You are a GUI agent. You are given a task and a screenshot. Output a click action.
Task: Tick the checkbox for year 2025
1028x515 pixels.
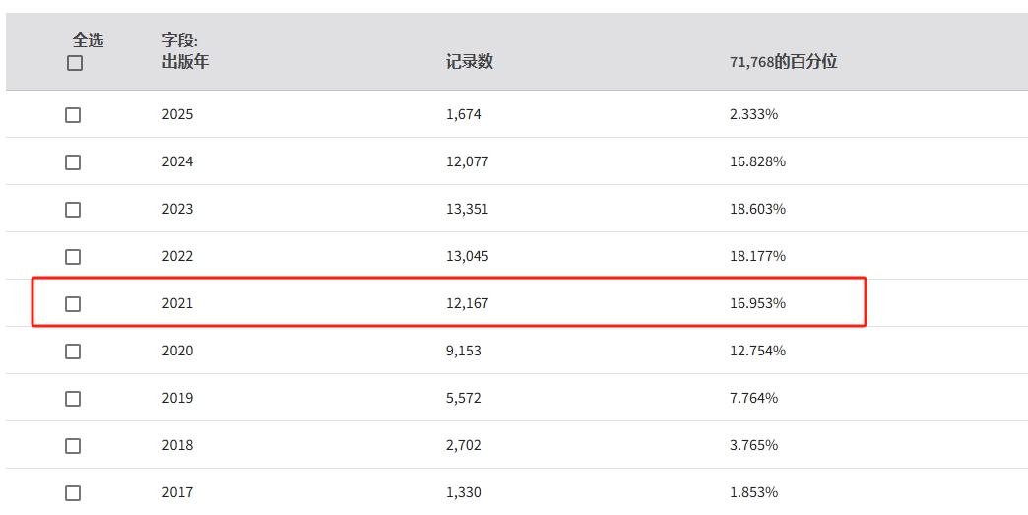[x=73, y=115]
